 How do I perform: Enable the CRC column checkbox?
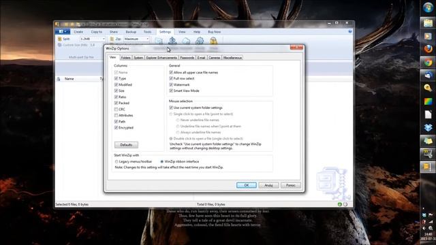pyautogui.click(x=116, y=109)
